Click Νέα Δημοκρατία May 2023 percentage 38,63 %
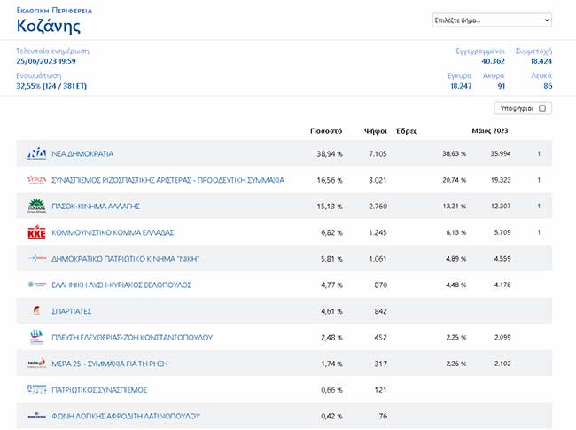This screenshot has width=576, height=430. tap(455, 153)
